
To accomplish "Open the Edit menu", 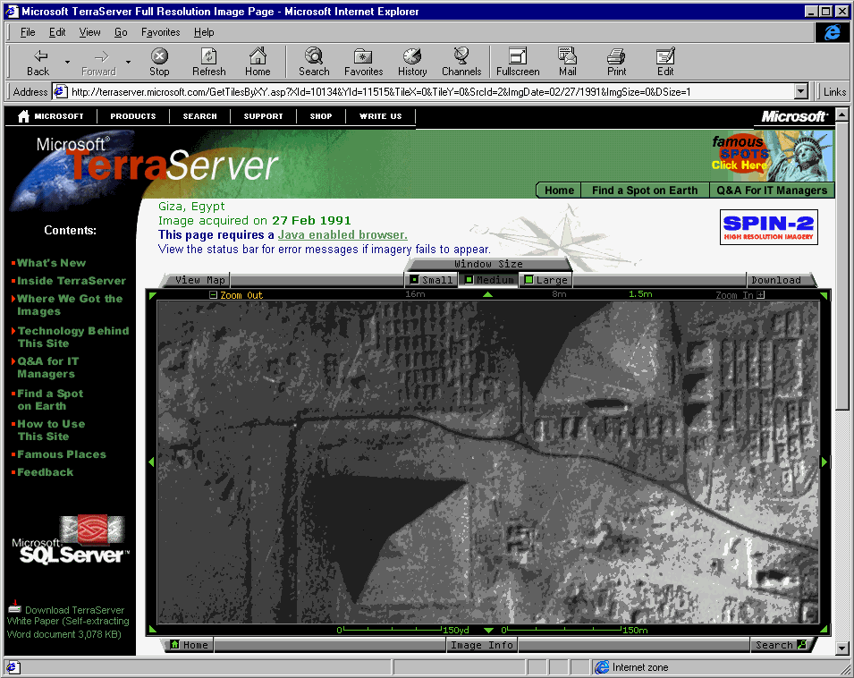I will click(57, 32).
